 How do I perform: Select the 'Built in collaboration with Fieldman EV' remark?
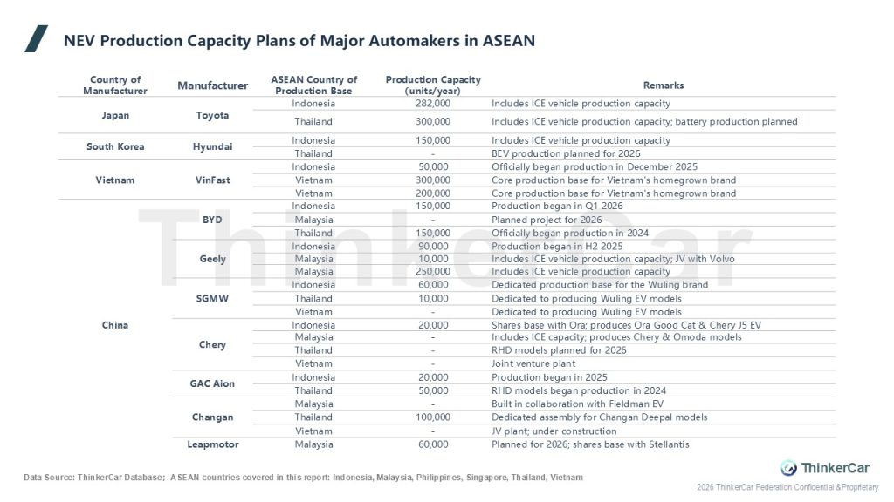[x=578, y=404]
